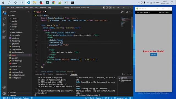Image resolution: width=176 pixels, height=99 pixels.
Task: Expand the ios folder
Action: pos(13,29)
